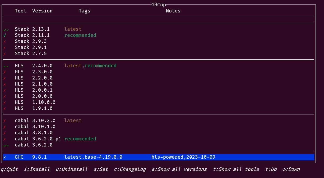Image resolution: width=324 pixels, height=178 pixels.
Task: Expand listing with a:Show all versions
Action: click(179, 169)
